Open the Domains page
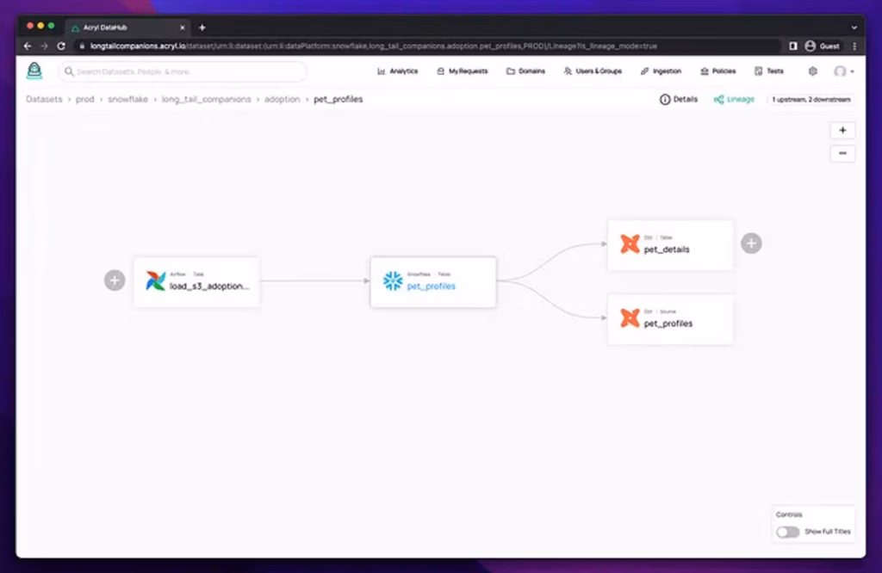This screenshot has width=882, height=573. [x=525, y=71]
